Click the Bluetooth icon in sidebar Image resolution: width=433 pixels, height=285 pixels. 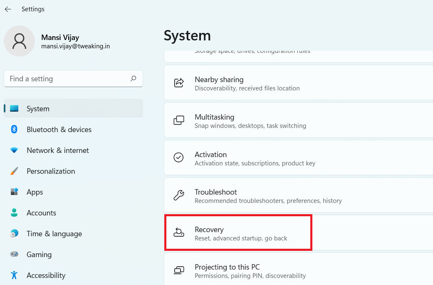[x=14, y=129]
